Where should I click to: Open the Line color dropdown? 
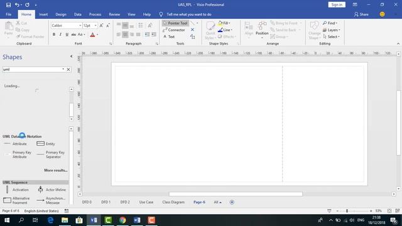click(225, 30)
